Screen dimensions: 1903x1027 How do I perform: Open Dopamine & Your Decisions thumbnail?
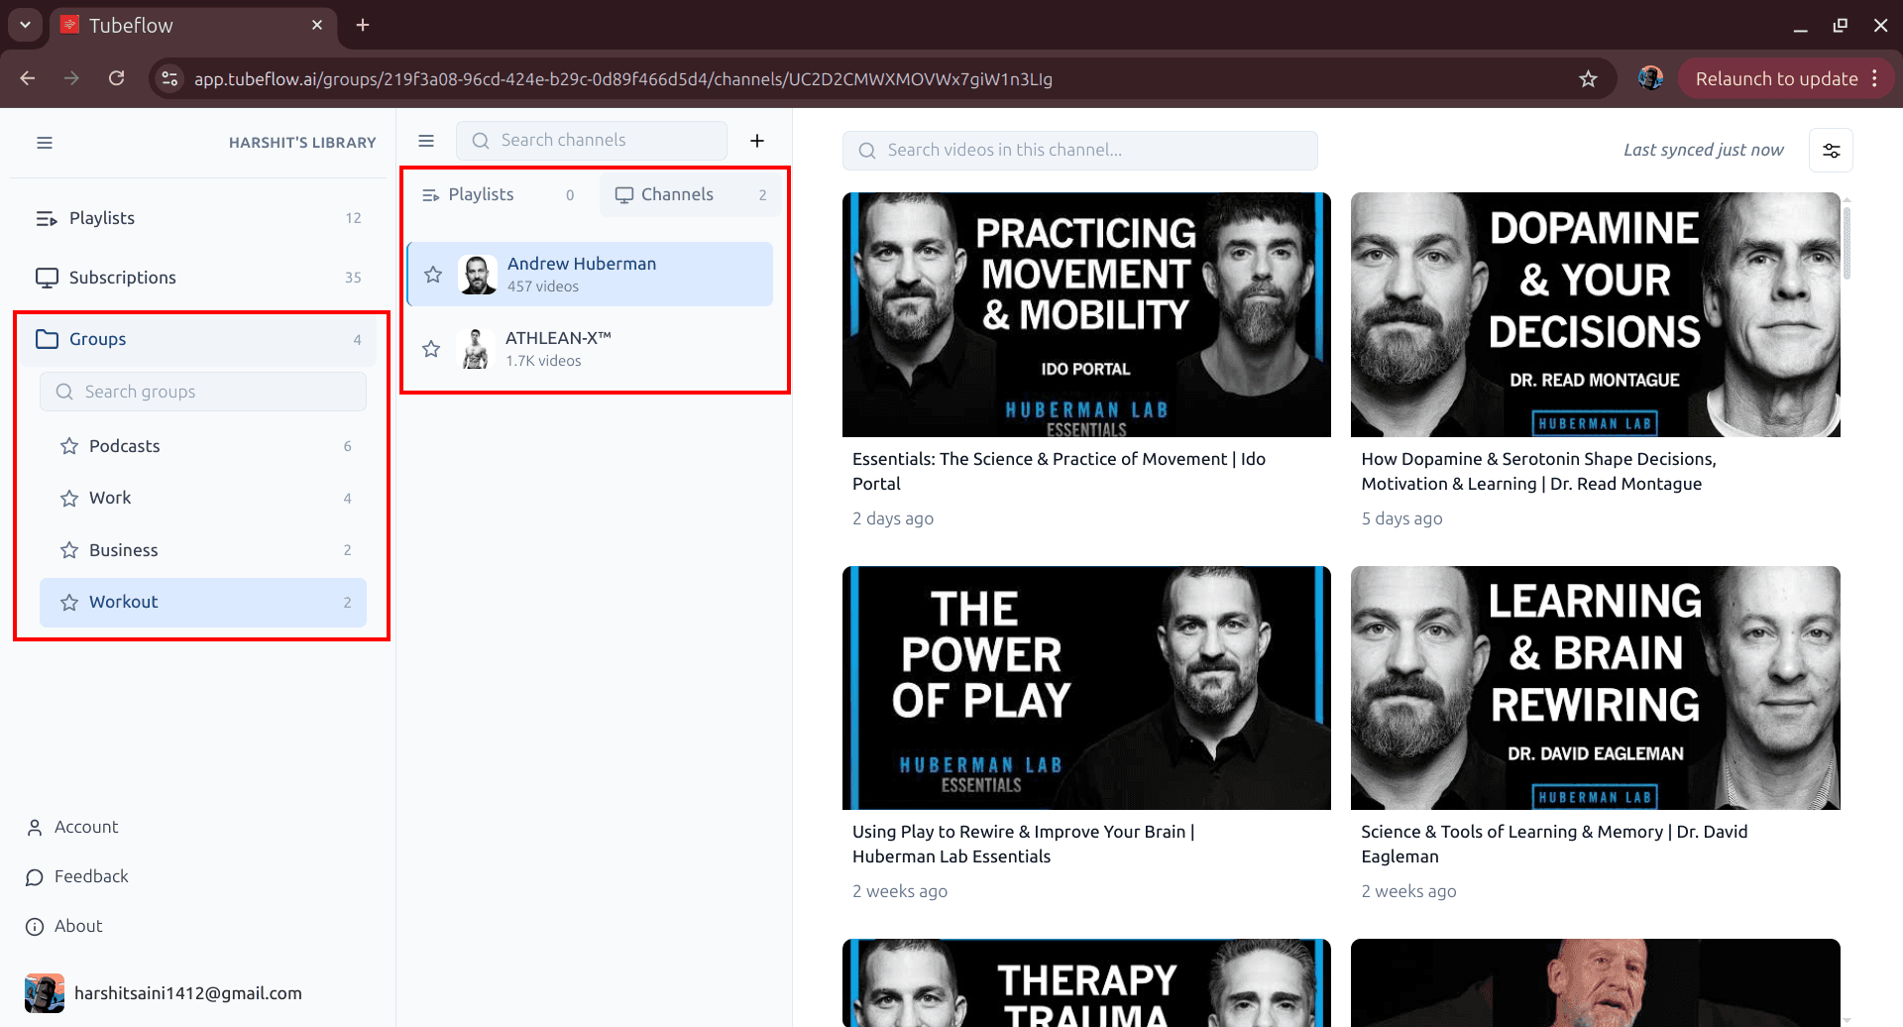tap(1596, 315)
